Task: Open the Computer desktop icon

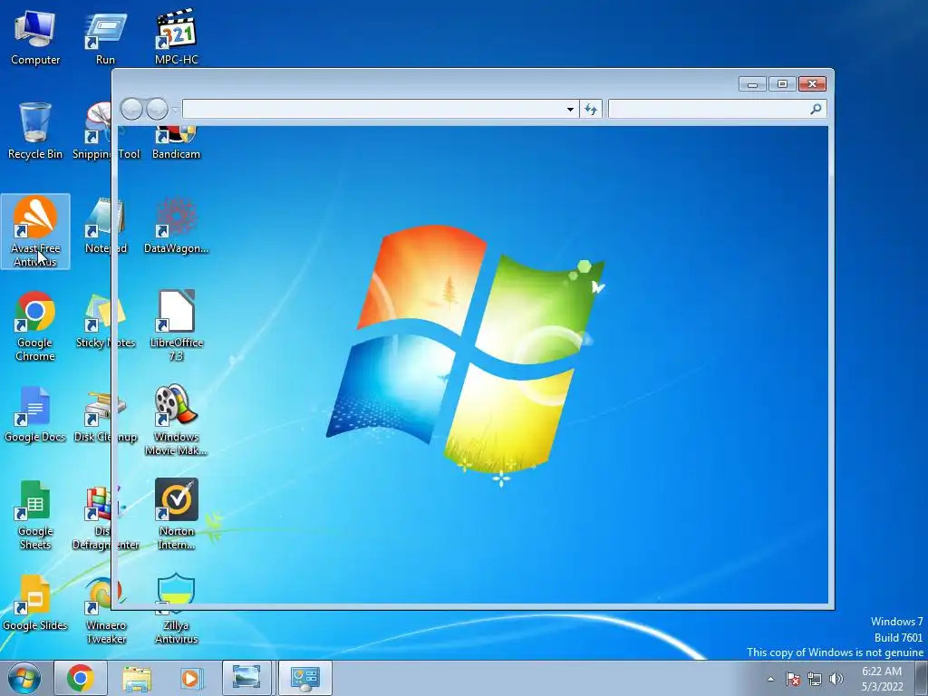Action: coord(35,36)
